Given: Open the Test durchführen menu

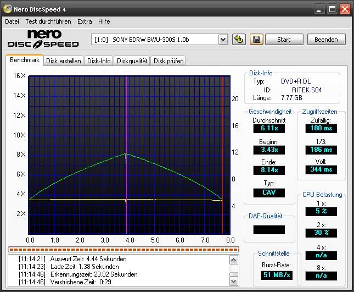Looking at the screenshot, I should coord(48,21).
